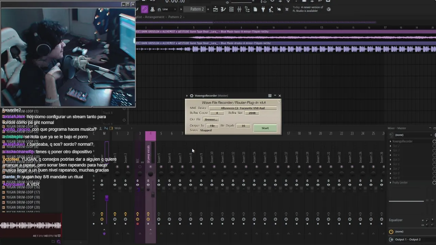Click the stamp tool icon
The image size is (436, 245).
[x=152, y=9]
